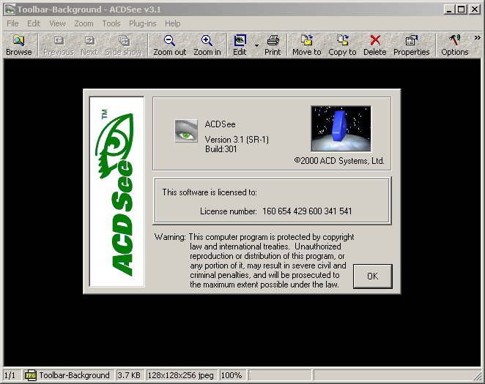Click the Build:301 text
Viewport: 485px width, 384px height.
point(221,149)
